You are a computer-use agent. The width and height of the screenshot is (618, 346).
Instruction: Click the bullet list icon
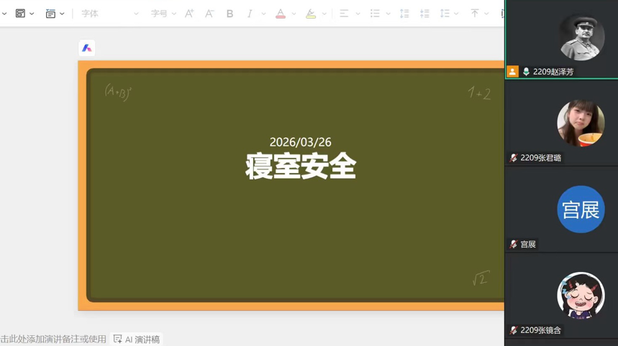point(375,14)
